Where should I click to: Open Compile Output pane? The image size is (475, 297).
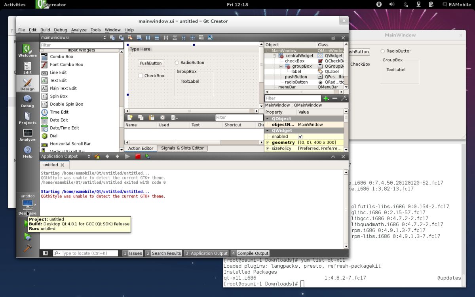click(x=250, y=253)
